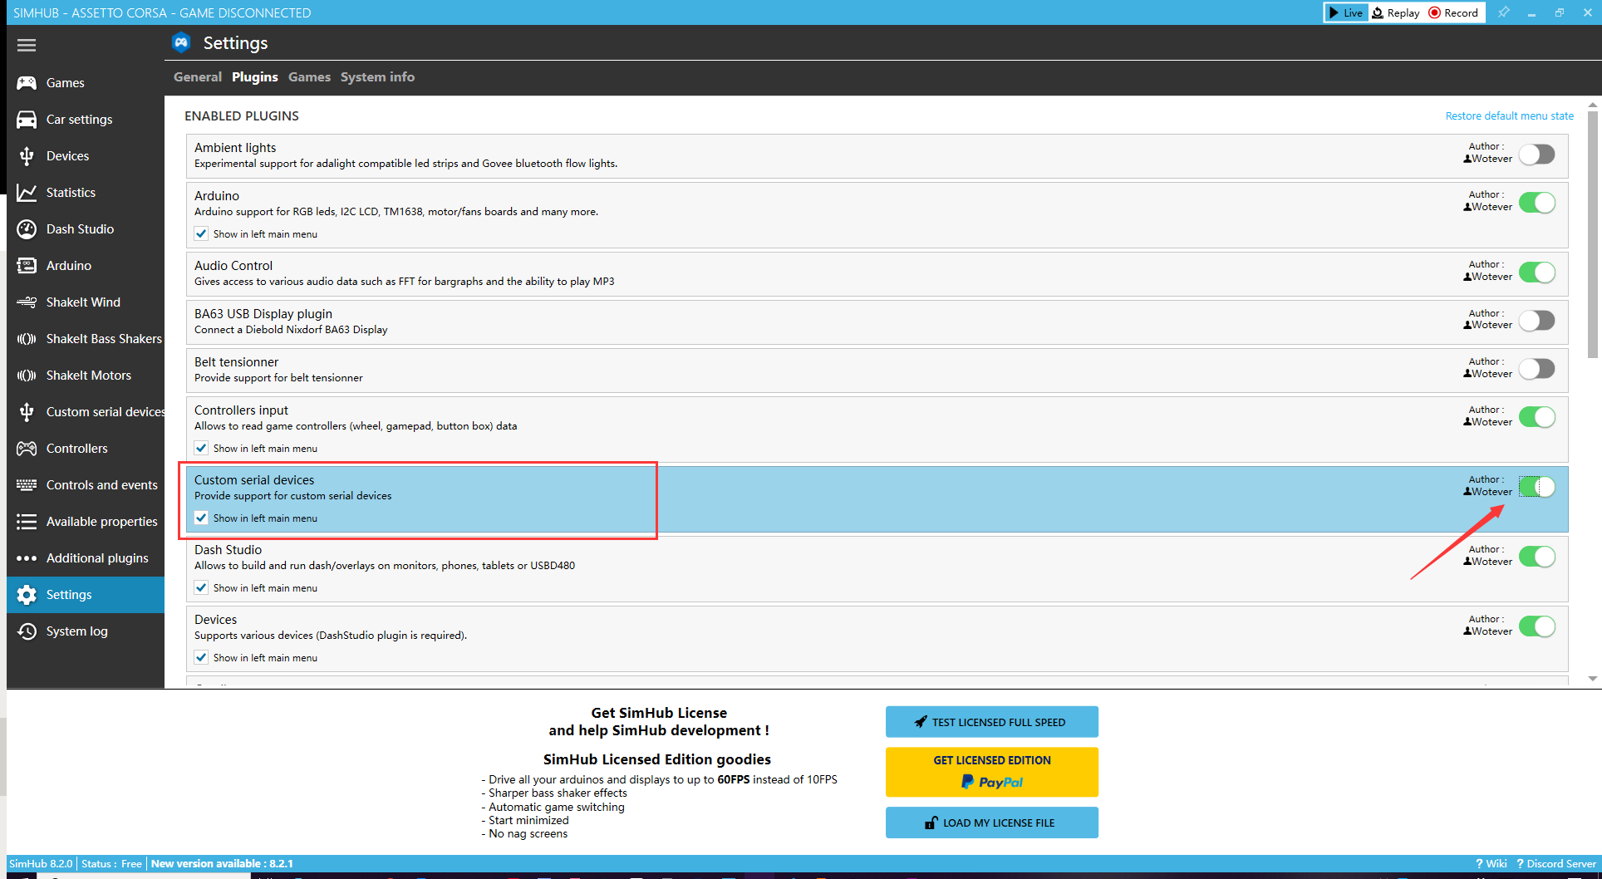Uncheck Dash Studio 'Show in left main menu'
Screen dimensions: 1602x879
click(x=201, y=588)
